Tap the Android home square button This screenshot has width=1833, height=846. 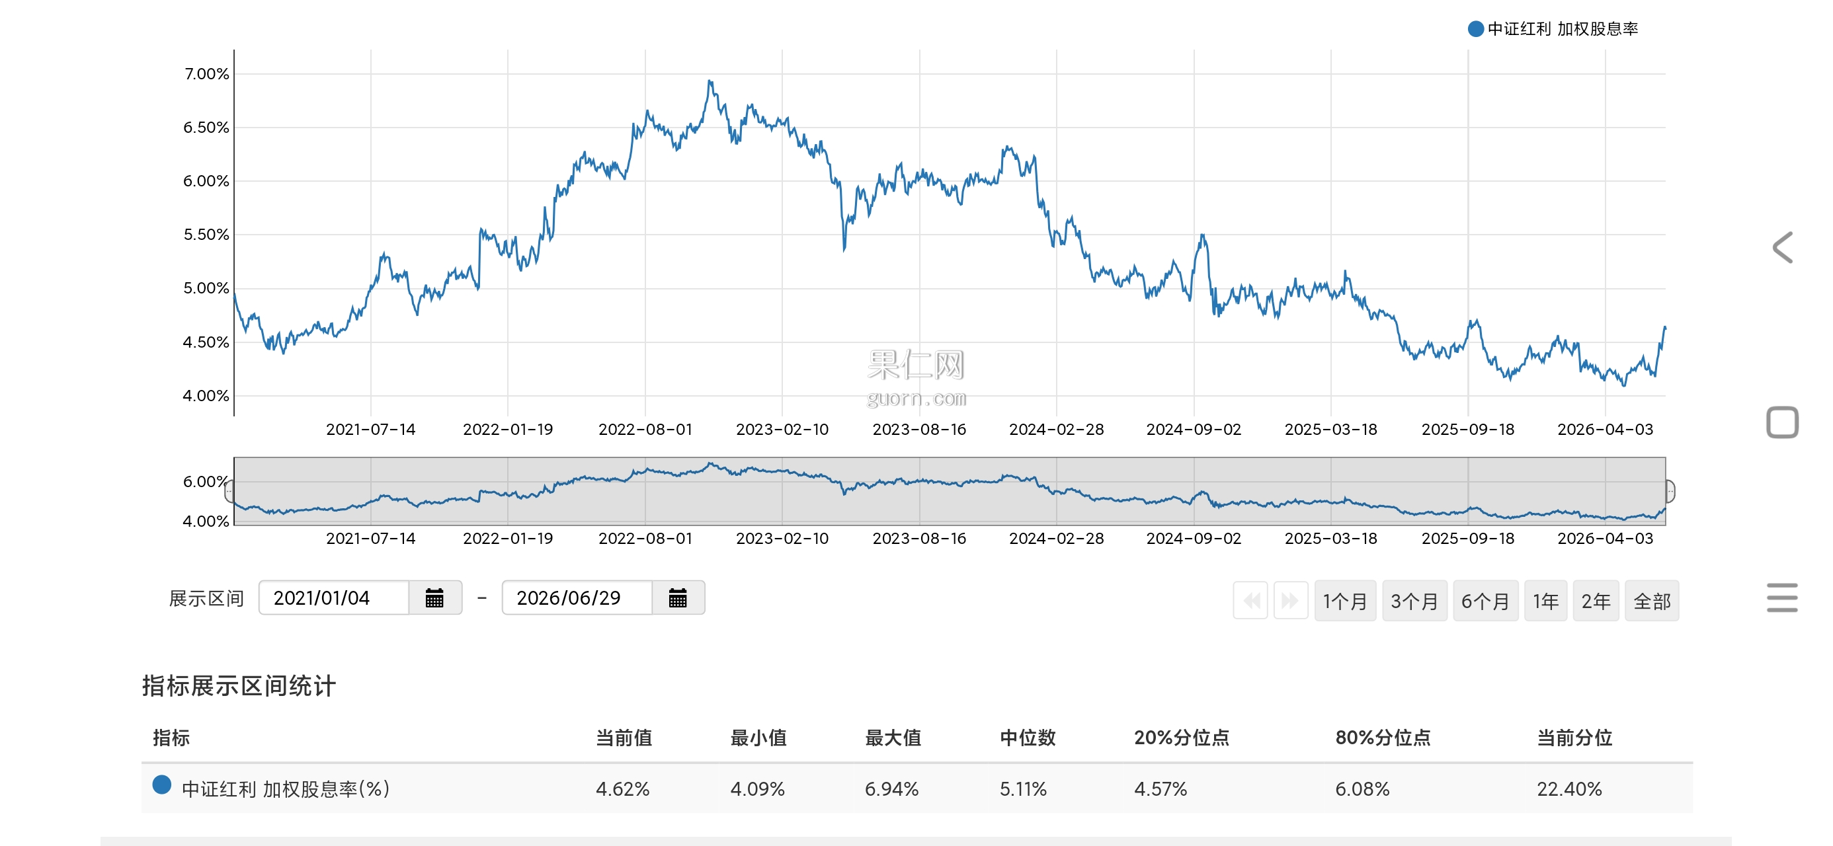(x=1783, y=422)
